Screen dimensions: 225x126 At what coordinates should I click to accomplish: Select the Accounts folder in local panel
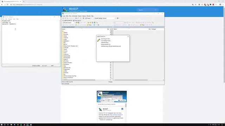coord(66,34)
